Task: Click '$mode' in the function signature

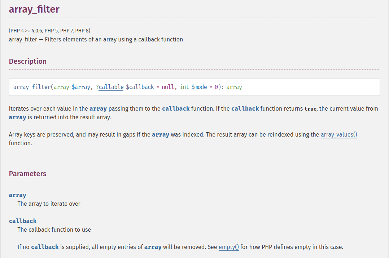Action: coord(199,87)
